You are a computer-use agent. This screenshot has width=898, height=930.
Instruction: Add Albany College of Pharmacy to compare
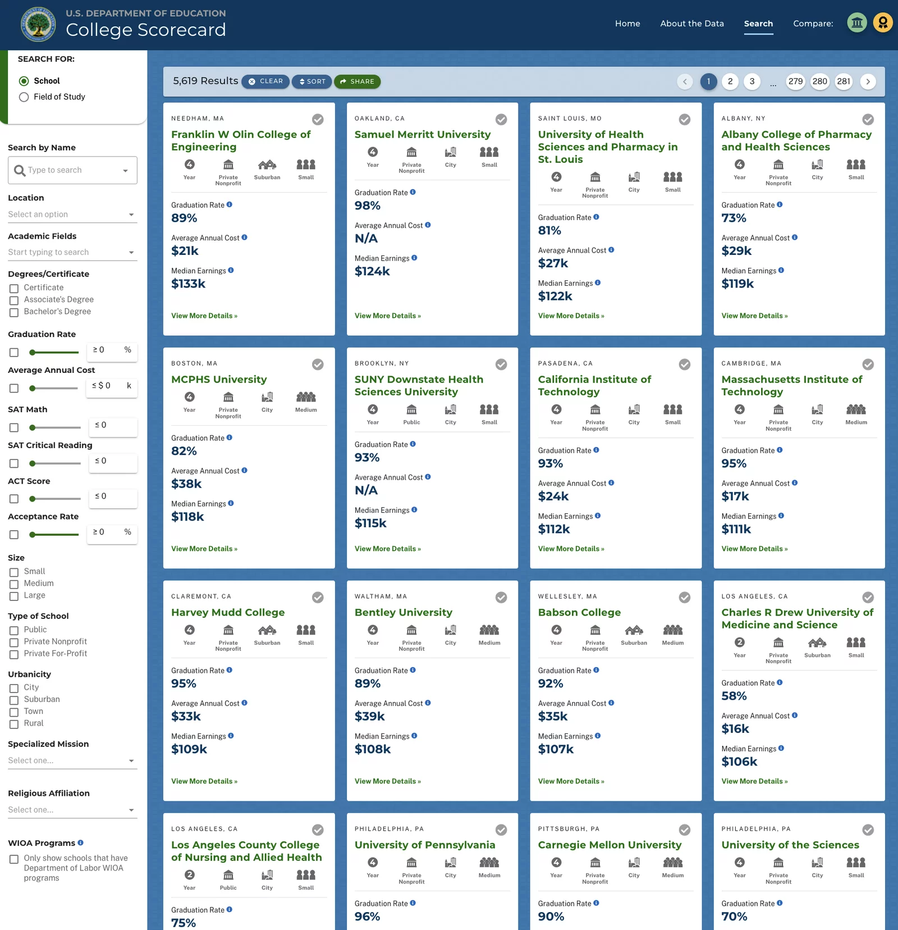[868, 120]
